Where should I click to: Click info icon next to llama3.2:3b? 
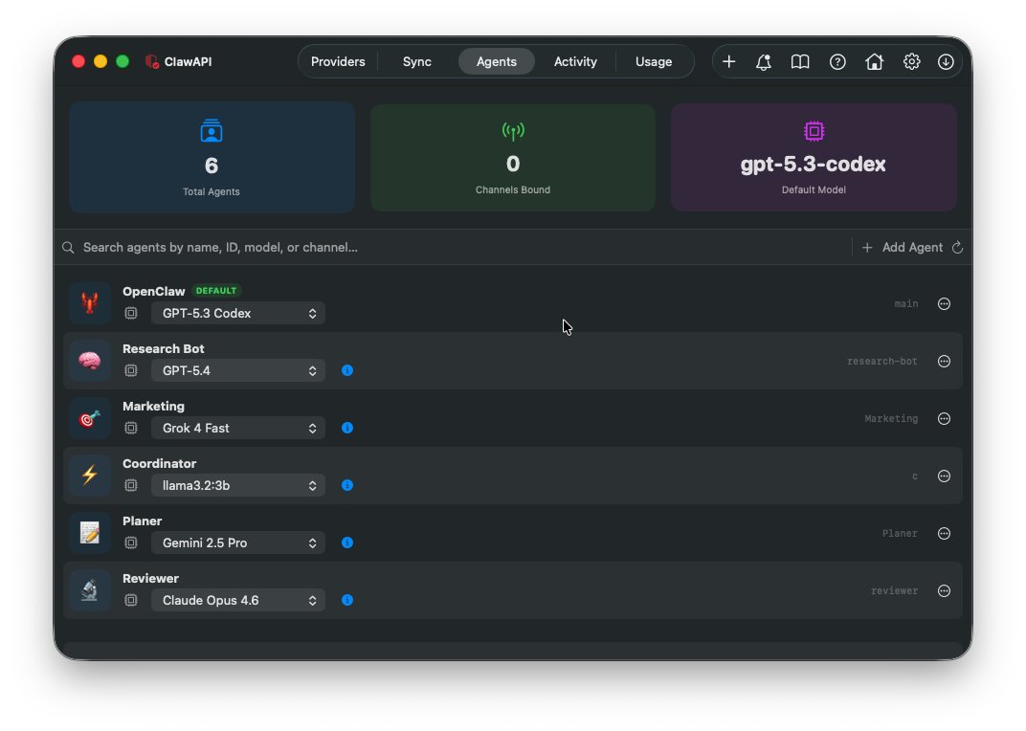[347, 485]
